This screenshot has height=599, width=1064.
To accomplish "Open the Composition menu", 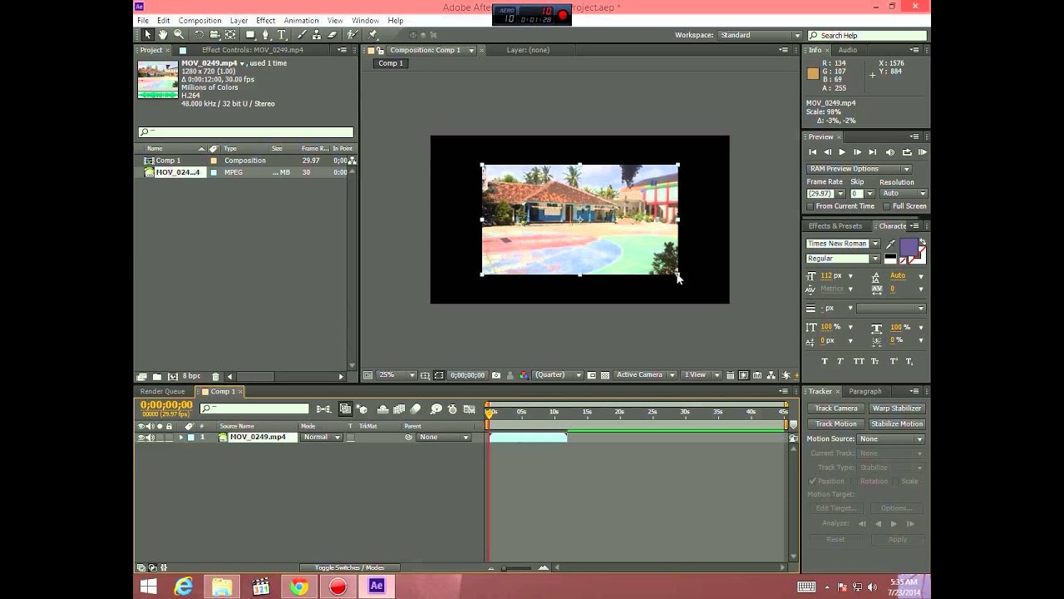I will (x=199, y=21).
